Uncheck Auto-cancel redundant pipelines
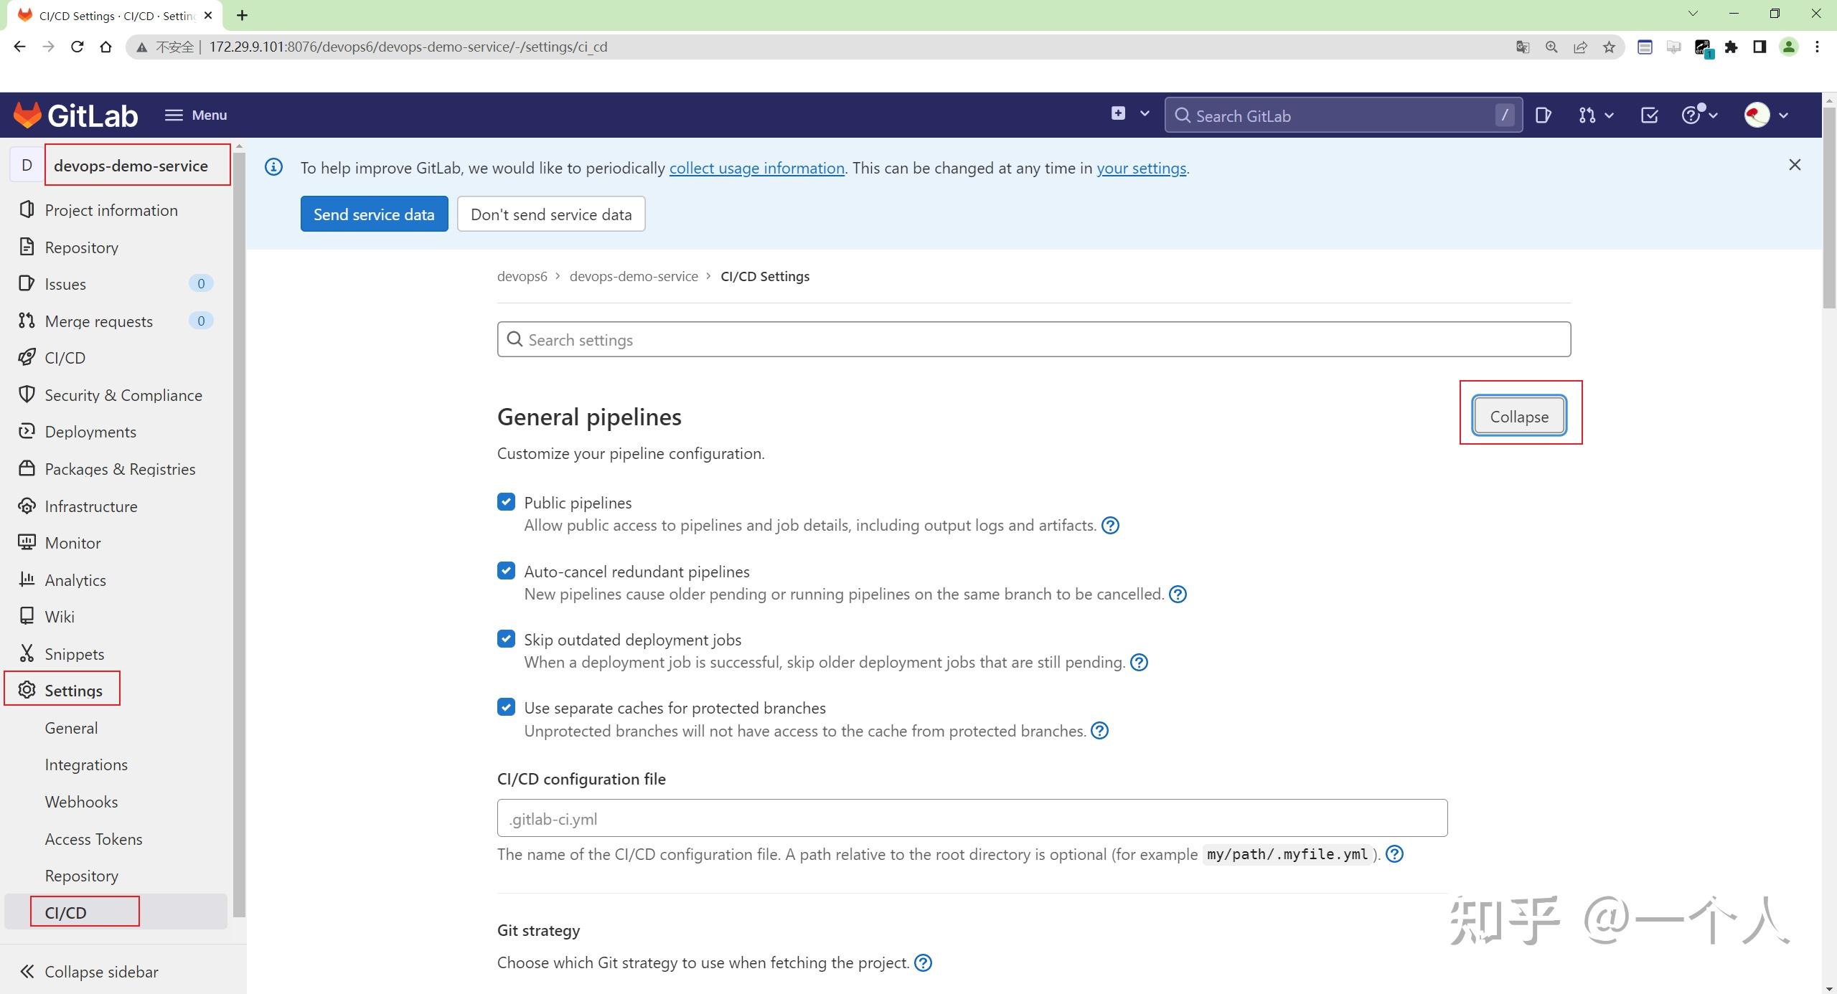The image size is (1837, 994). [x=506, y=570]
